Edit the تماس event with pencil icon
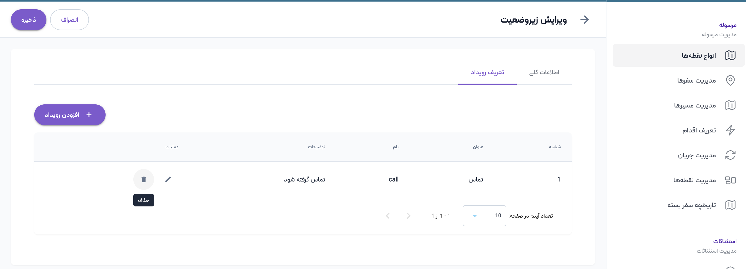 168,179
